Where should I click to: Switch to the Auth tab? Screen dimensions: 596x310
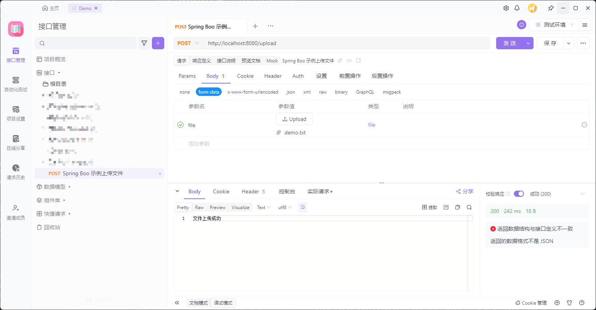point(298,76)
